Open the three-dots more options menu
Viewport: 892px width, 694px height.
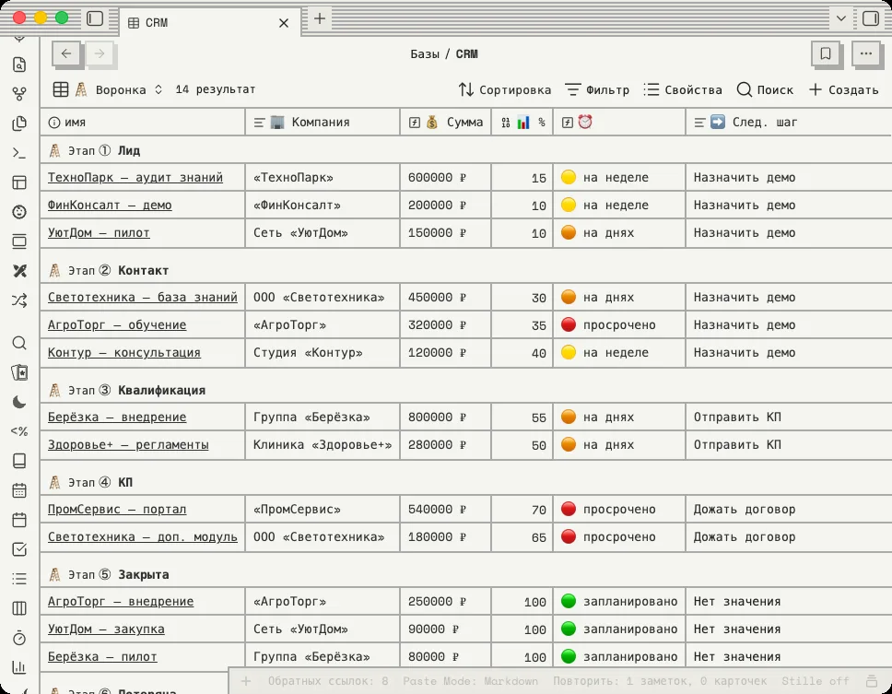coord(866,54)
